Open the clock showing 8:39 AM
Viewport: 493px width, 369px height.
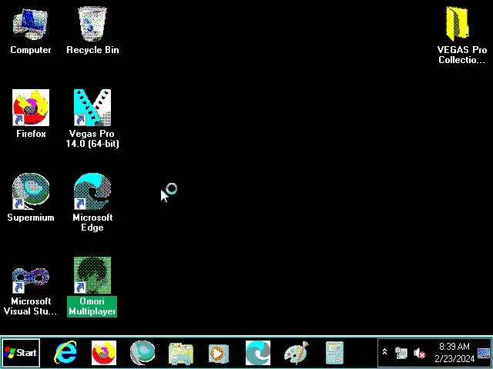click(454, 347)
